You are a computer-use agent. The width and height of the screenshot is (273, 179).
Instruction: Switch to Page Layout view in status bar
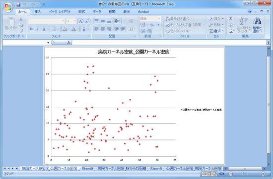[209, 174]
